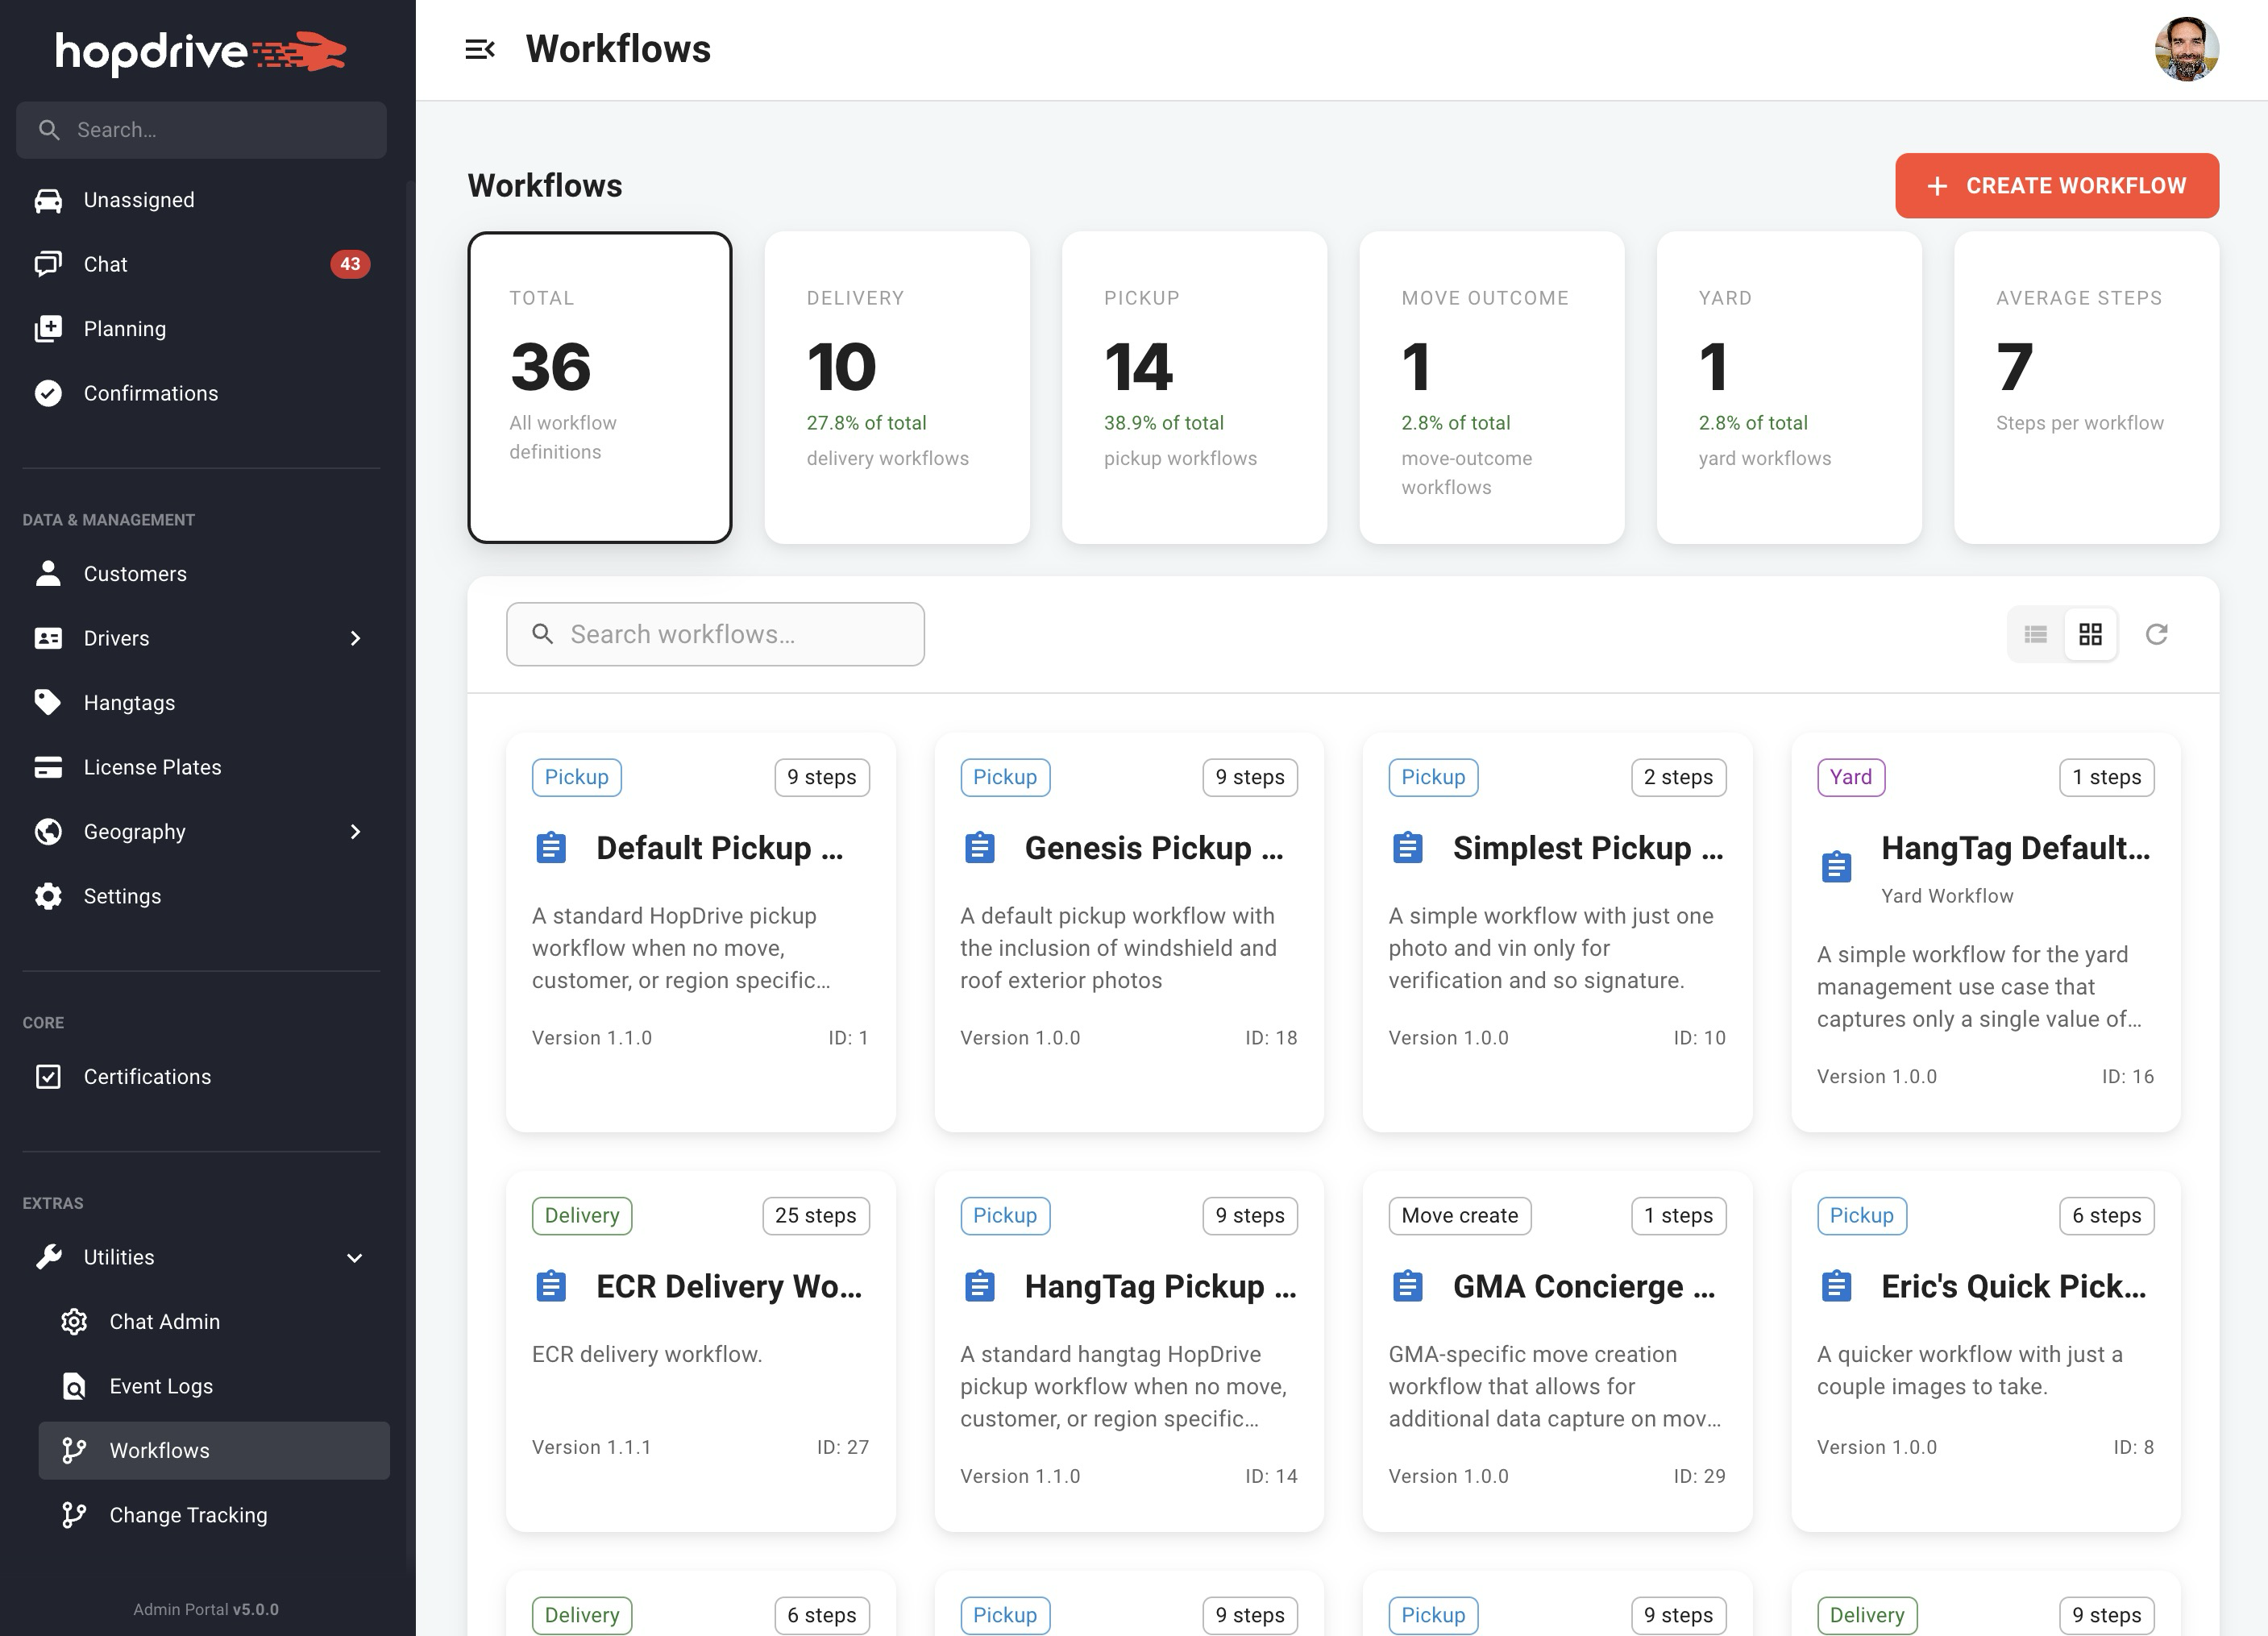Click the Planning icon in sidebar
Image resolution: width=2268 pixels, height=1636 pixels.
click(x=50, y=328)
